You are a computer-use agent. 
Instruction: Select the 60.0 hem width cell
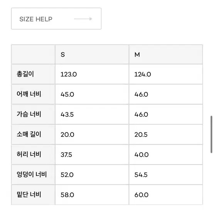(x=166, y=194)
